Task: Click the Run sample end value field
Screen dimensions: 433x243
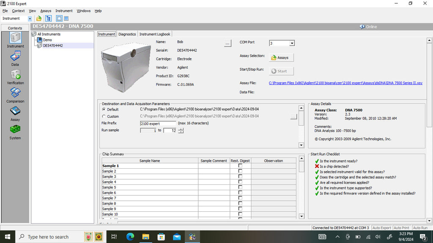Action: pos(170,131)
